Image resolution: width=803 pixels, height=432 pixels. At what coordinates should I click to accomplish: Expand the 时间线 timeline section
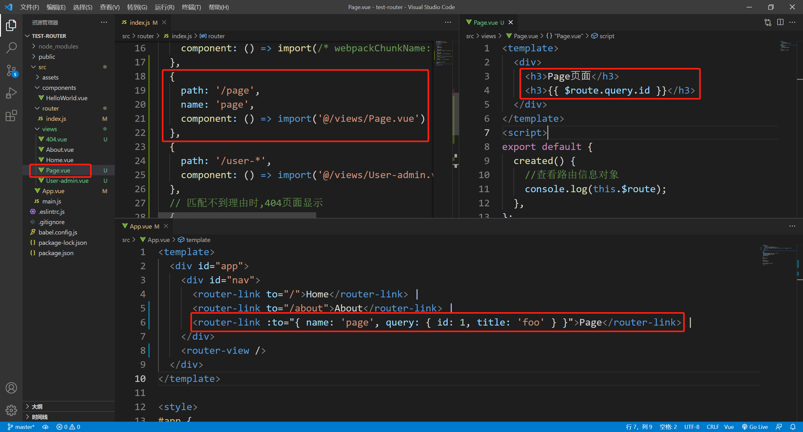pyautogui.click(x=40, y=417)
